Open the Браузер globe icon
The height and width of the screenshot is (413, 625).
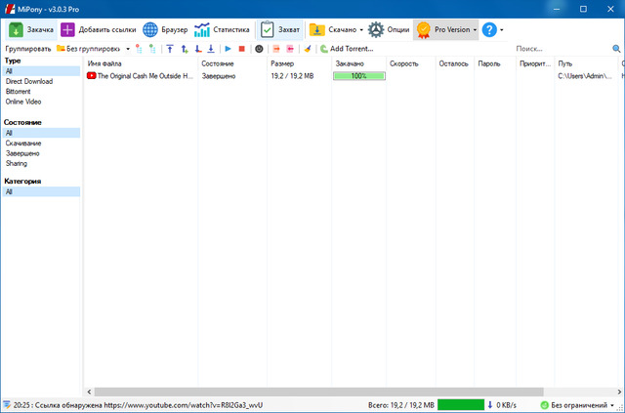(165, 29)
